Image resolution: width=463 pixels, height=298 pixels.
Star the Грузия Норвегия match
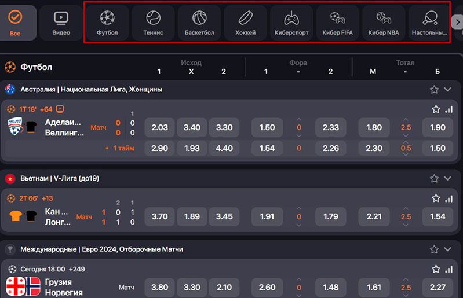pyautogui.click(x=436, y=269)
